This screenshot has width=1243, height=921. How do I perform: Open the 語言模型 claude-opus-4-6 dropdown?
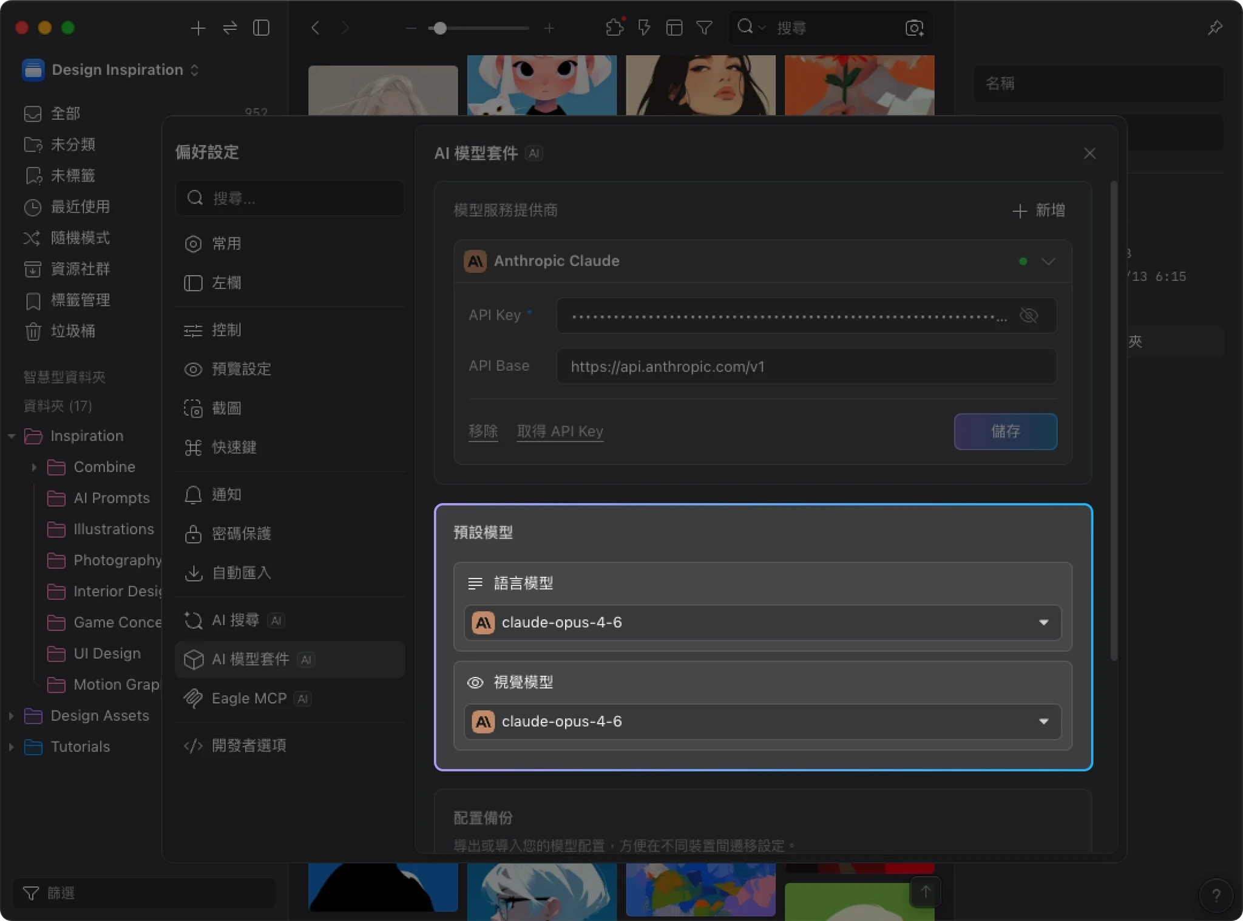(762, 622)
